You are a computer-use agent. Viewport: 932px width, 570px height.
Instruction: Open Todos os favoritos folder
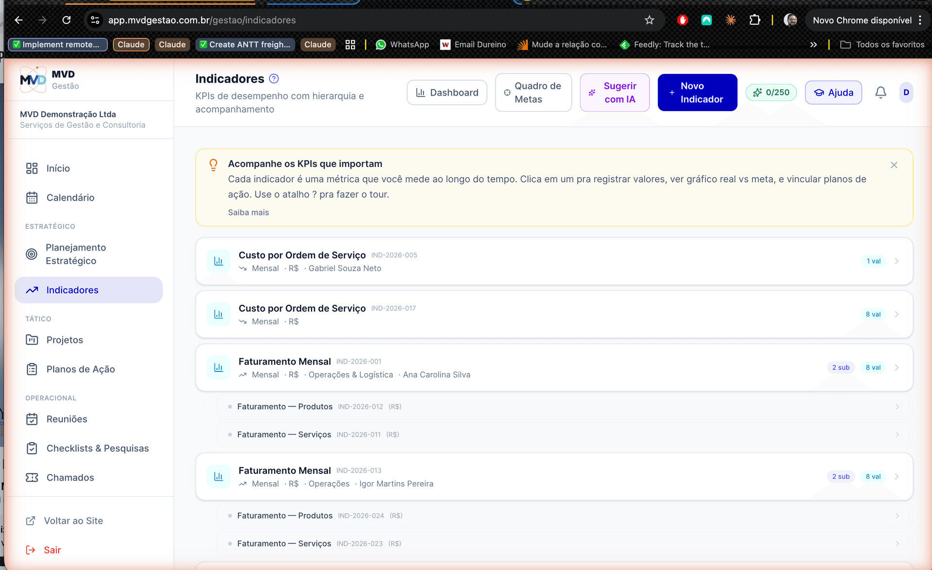[x=882, y=45]
